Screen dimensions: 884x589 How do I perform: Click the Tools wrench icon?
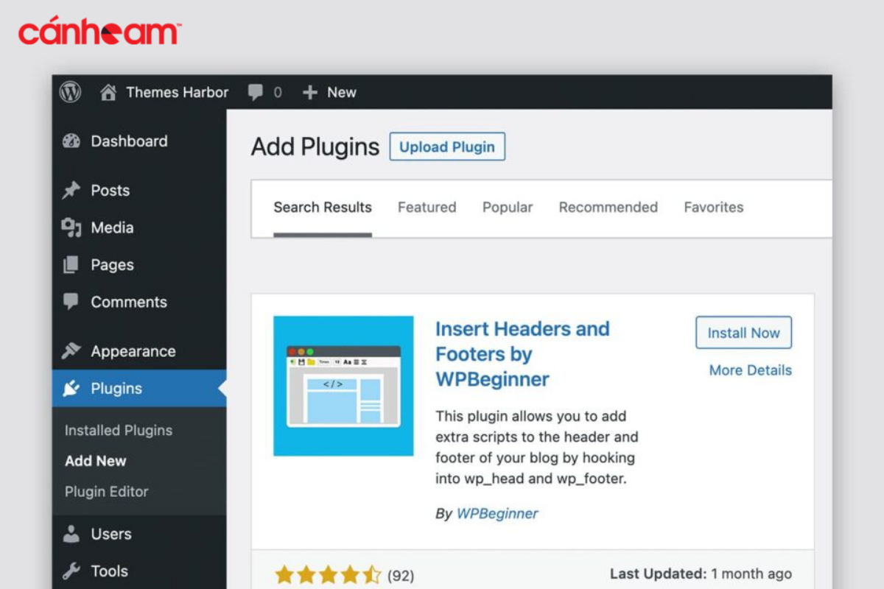click(x=71, y=571)
